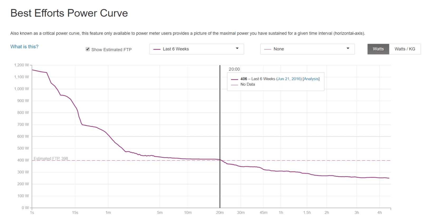
Task: Click the Best Efforts Power Curve heading
Action: (x=69, y=13)
